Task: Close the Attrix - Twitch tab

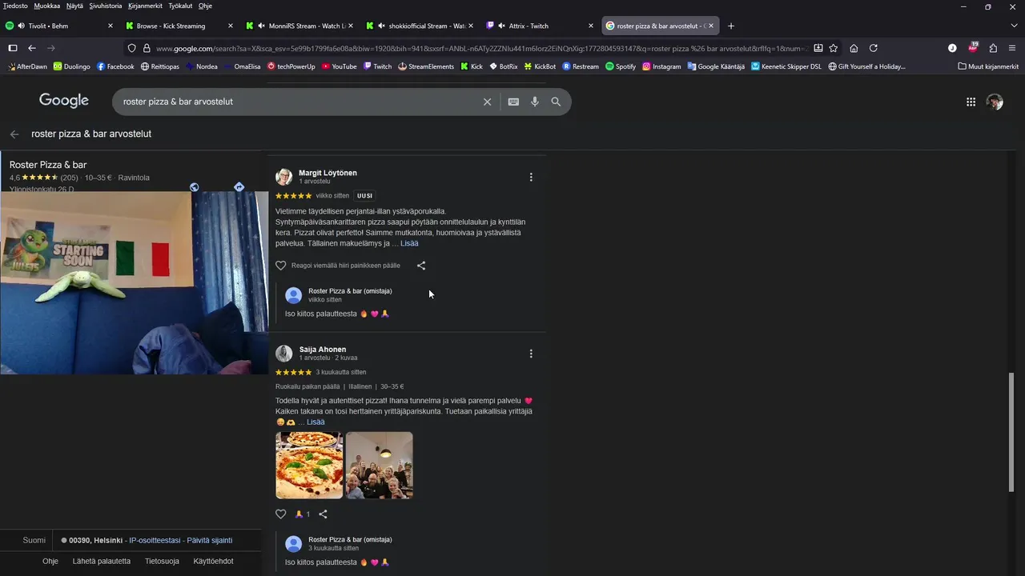Action: [x=591, y=26]
